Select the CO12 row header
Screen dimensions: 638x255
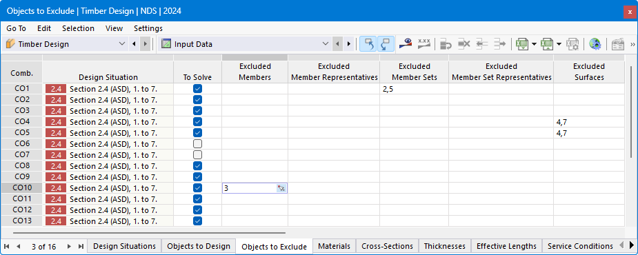click(21, 210)
